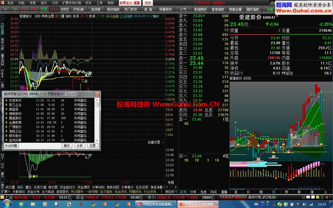Open the 系统 menu
Image resolution: width=333 pixels, height=208 pixels.
coord(10,3)
